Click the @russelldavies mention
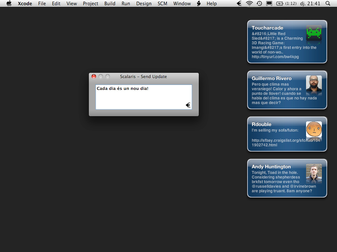 (266, 186)
